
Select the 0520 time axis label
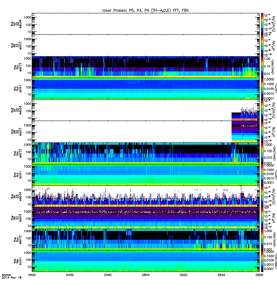(184, 275)
